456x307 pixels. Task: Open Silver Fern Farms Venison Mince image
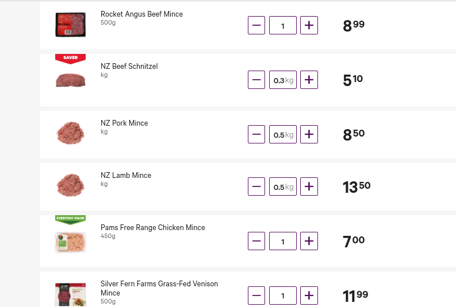tap(70, 294)
